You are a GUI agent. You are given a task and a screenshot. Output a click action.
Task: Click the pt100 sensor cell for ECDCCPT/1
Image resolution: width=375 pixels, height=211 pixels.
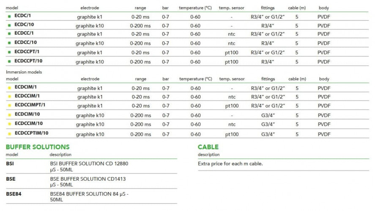(231, 53)
